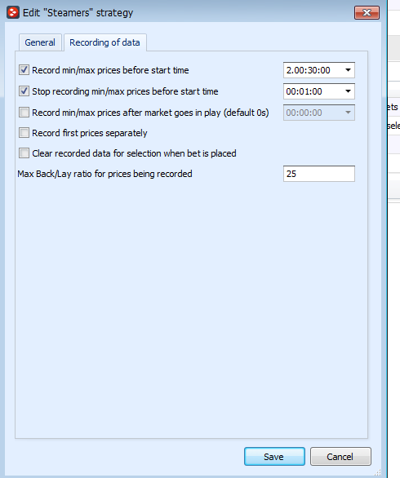Image resolution: width=400 pixels, height=478 pixels.
Task: Expand the 00:01:00 time dropdown arrow
Action: click(x=348, y=91)
